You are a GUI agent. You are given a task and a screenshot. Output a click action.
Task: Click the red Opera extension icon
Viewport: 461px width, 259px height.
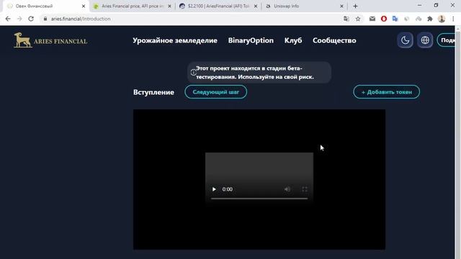[x=384, y=19]
